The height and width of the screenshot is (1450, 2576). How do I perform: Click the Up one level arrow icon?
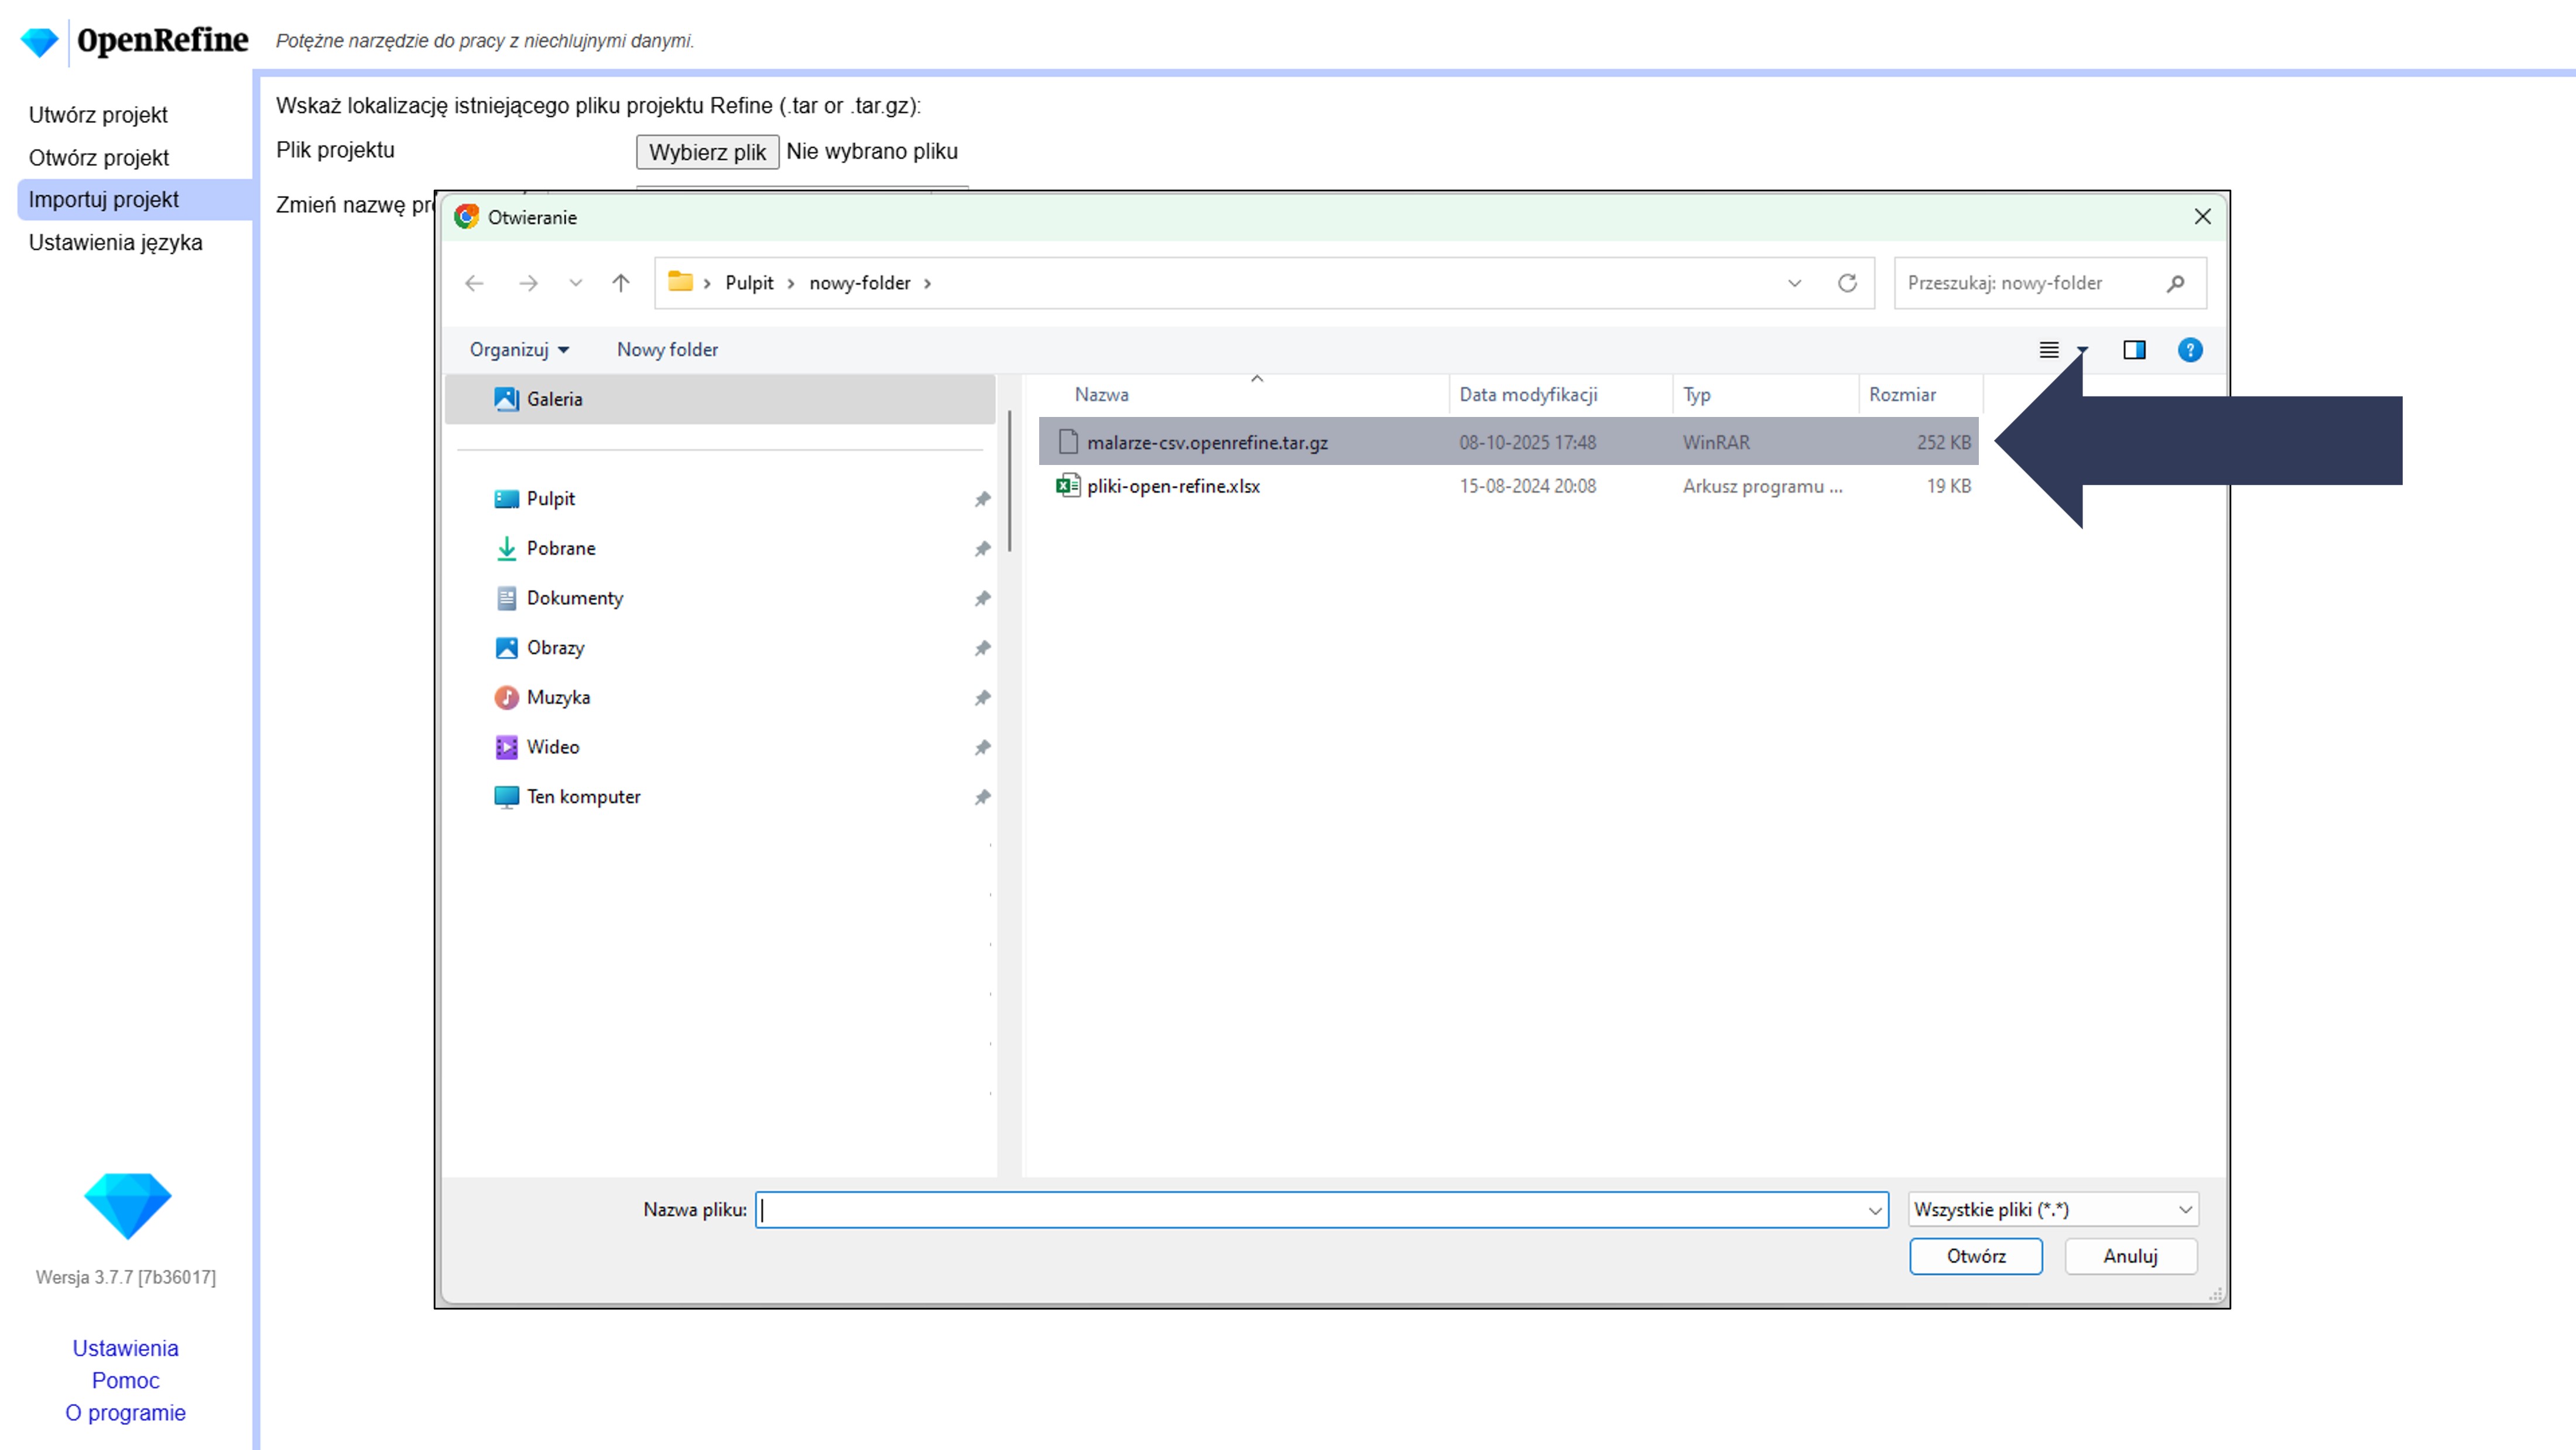(621, 283)
